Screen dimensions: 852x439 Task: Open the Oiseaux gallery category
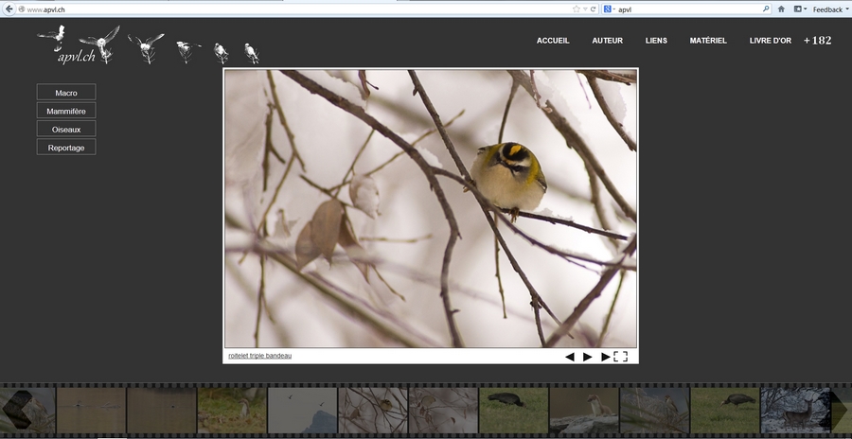pyautogui.click(x=66, y=129)
